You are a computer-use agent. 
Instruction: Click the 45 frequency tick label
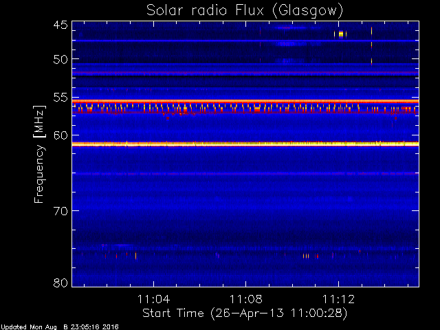pos(60,25)
